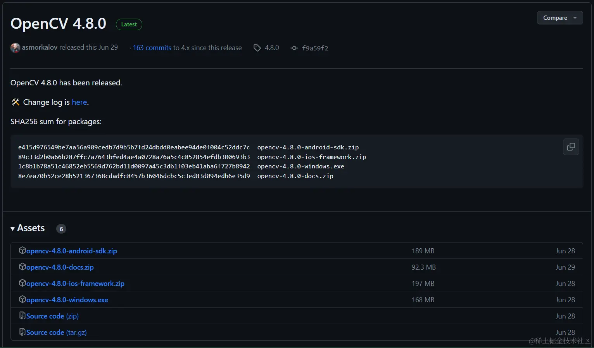Click the tag icon beside 4.8.0

(x=257, y=48)
